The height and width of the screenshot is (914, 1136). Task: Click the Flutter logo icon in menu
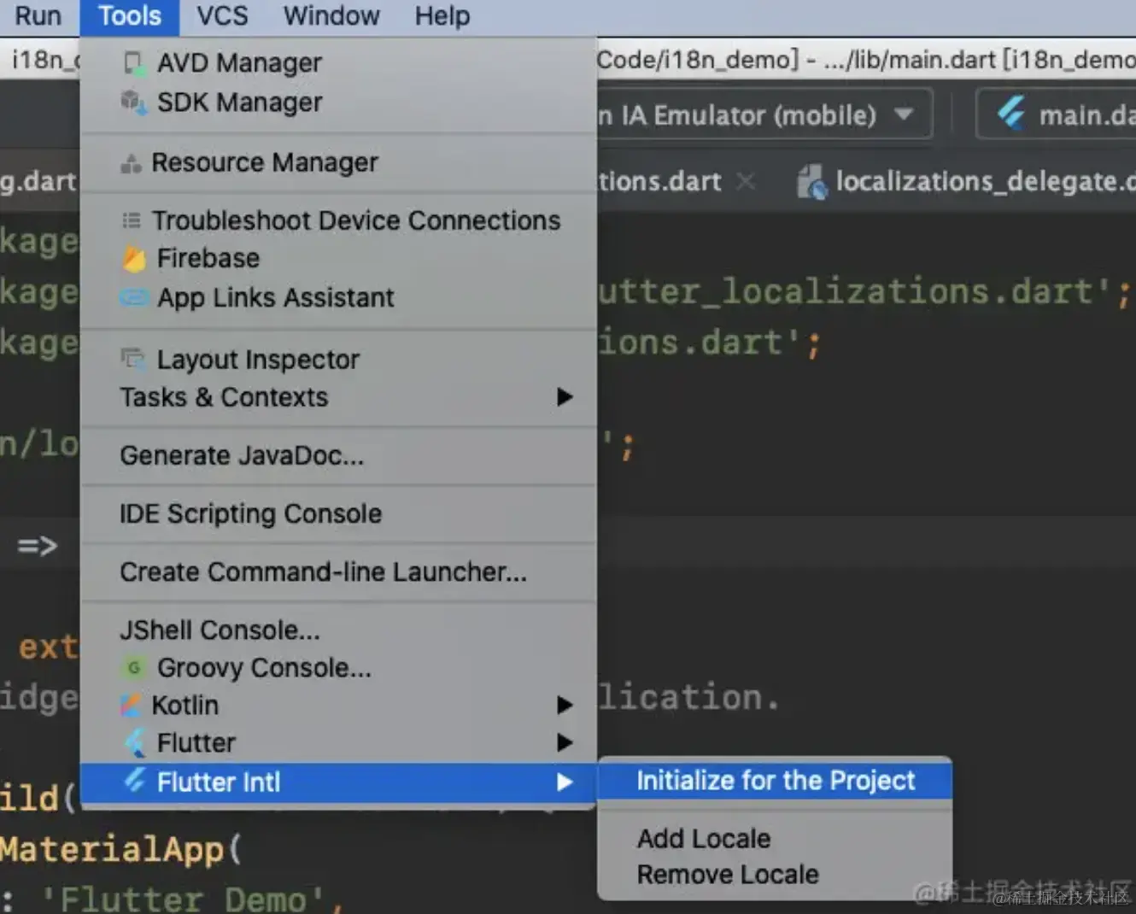(135, 742)
